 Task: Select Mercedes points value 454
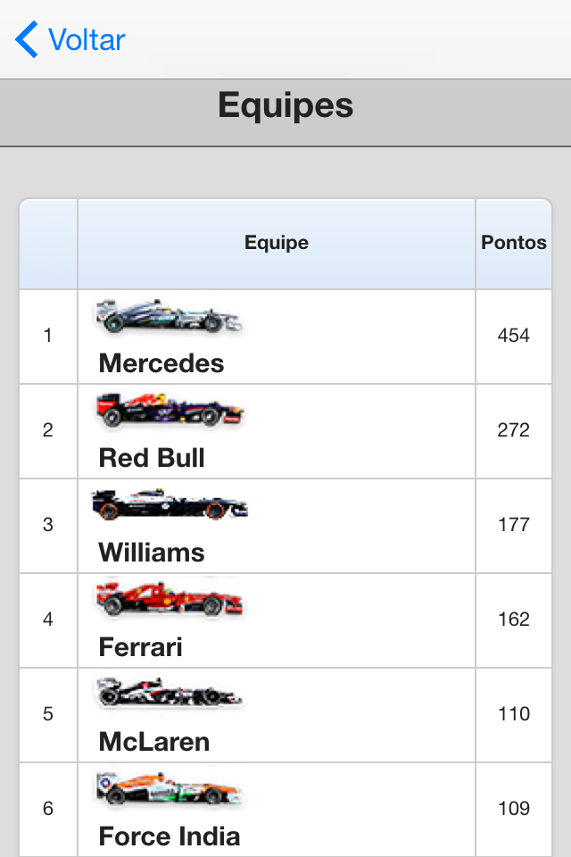(514, 335)
